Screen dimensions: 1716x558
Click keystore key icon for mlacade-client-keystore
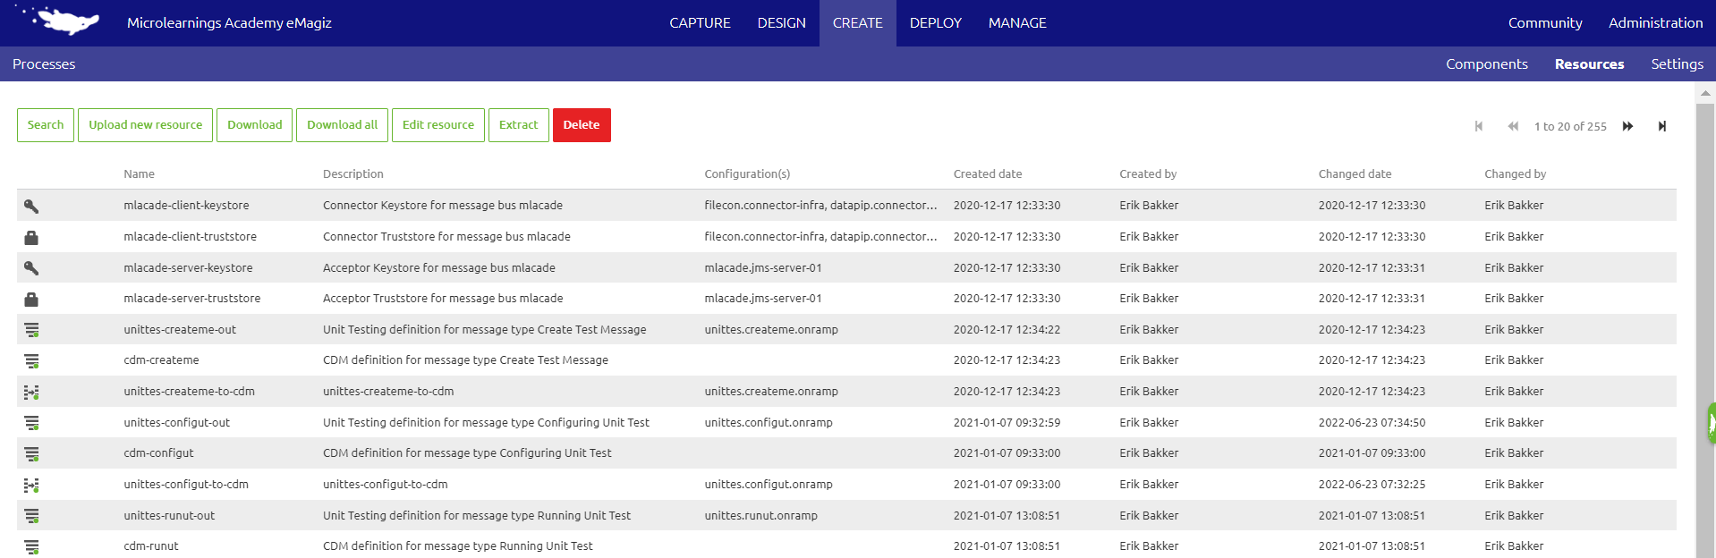[x=31, y=206]
